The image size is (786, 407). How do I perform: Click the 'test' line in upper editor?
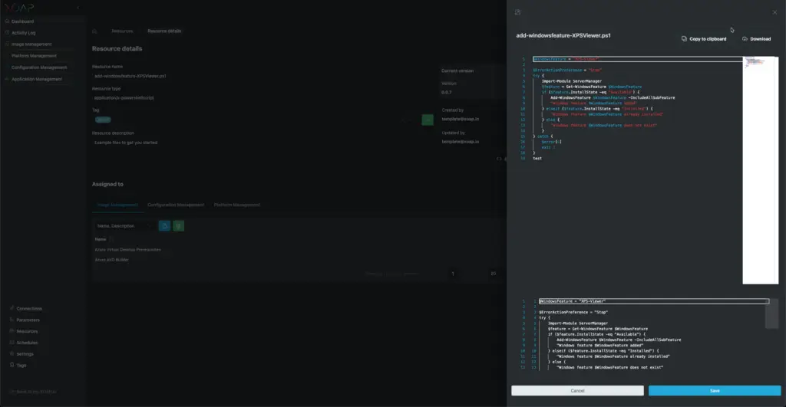click(x=537, y=158)
